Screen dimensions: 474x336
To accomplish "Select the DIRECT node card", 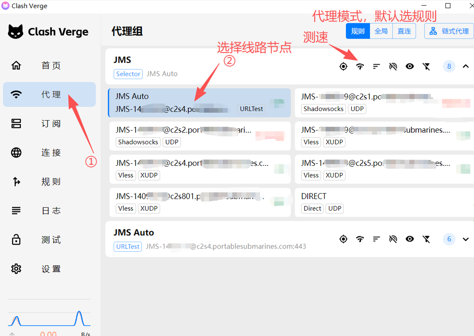I will coord(384,203).
